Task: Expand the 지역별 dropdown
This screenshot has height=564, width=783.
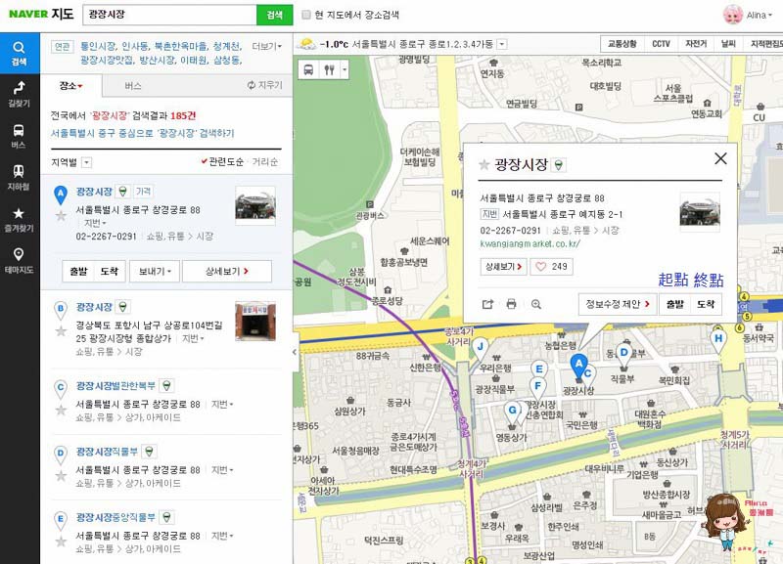Action: click(x=86, y=162)
